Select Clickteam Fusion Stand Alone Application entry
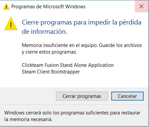The height and width of the screenshot is (127, 149). (68, 65)
